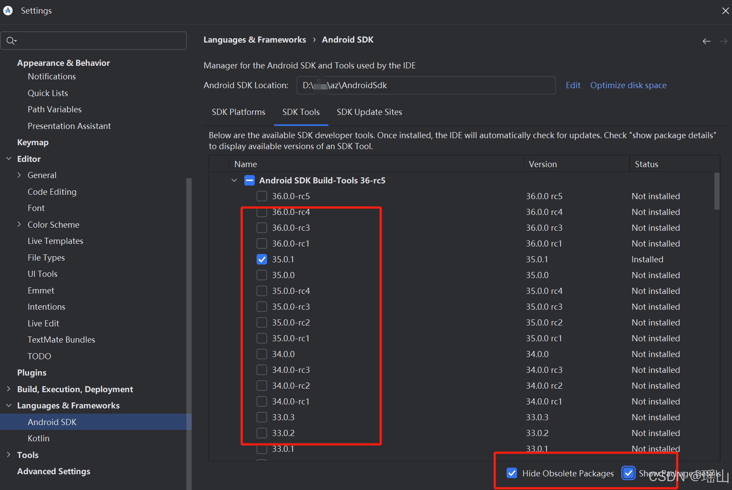This screenshot has width=732, height=490.
Task: Open Live Templates settings
Action: click(x=55, y=241)
